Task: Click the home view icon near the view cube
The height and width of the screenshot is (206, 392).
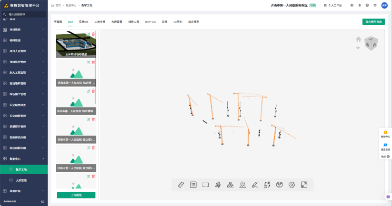Action: 359,39
